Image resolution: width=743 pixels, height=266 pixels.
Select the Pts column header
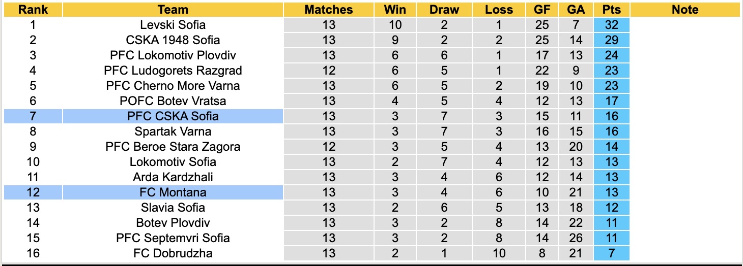pyautogui.click(x=611, y=10)
